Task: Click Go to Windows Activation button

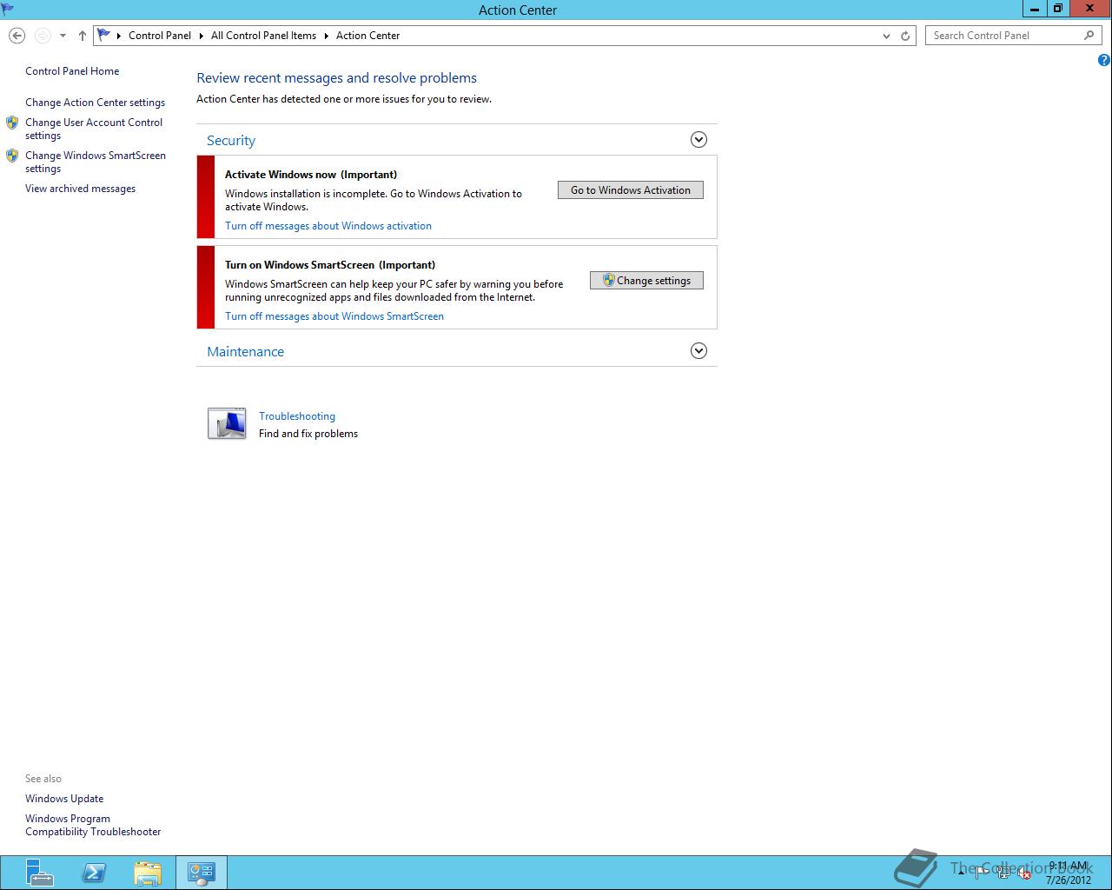Action: 631,190
